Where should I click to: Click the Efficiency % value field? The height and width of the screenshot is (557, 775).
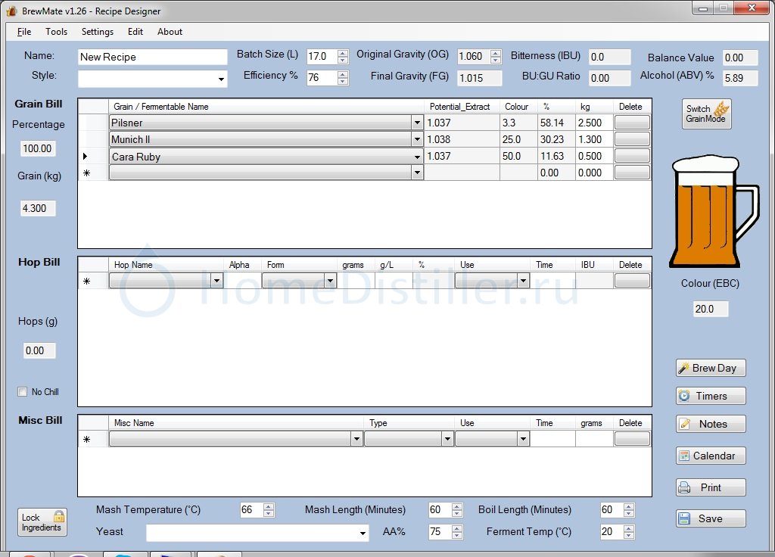pyautogui.click(x=322, y=78)
